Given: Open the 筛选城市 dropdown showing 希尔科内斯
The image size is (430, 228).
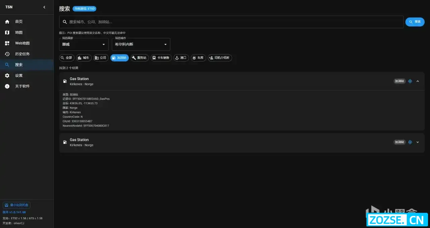Looking at the screenshot, I should click(141, 44).
